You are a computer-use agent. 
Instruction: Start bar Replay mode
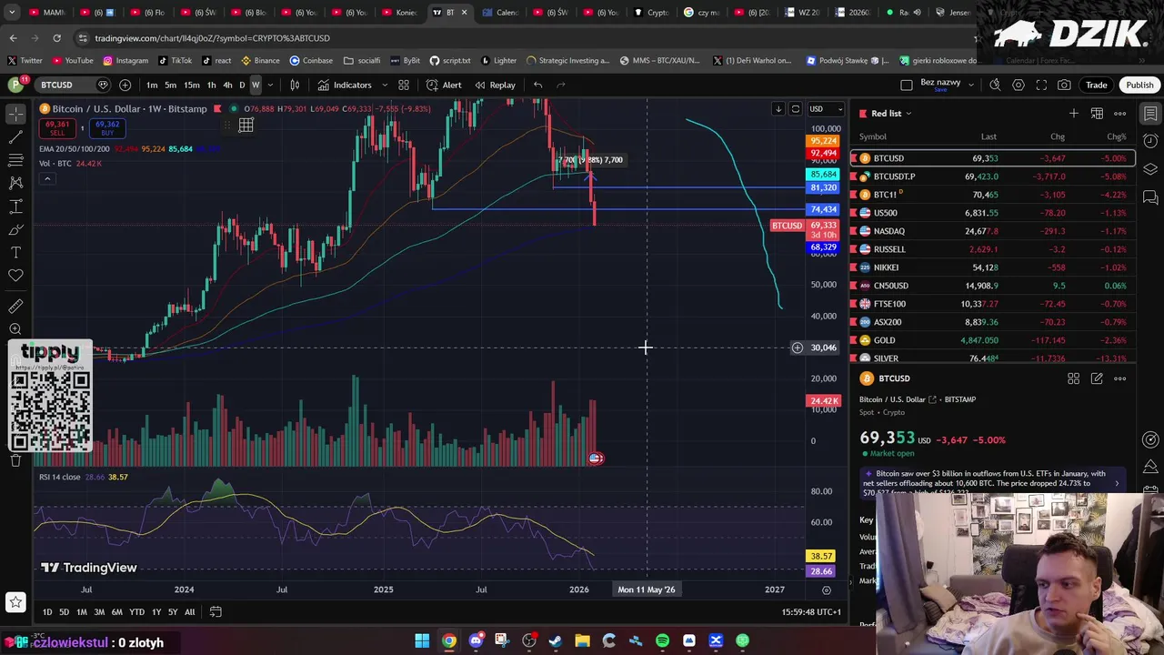[x=495, y=85]
